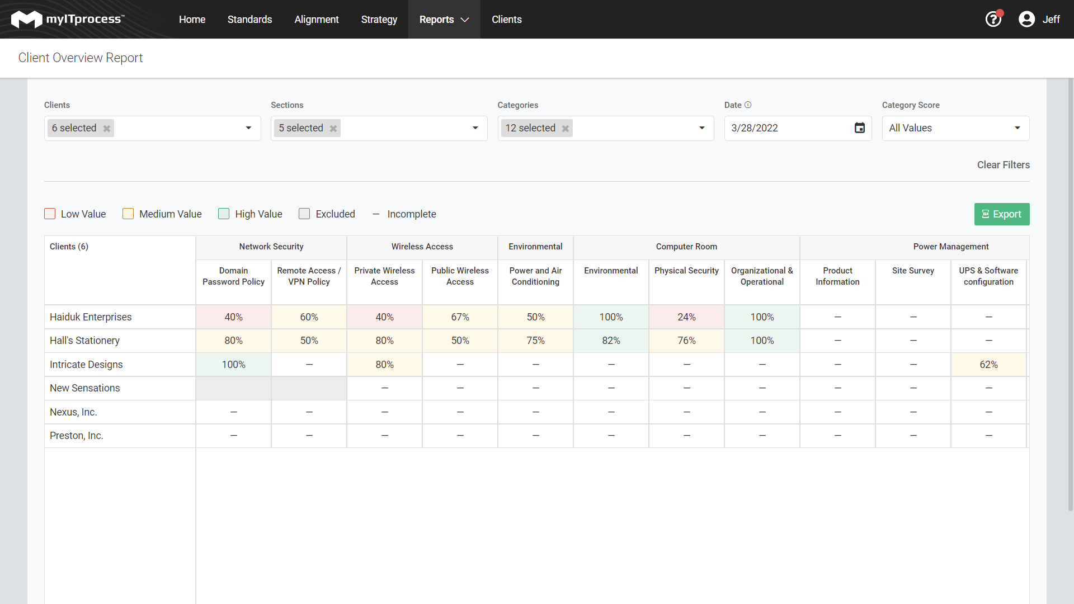This screenshot has height=604, width=1074.
Task: Click Hall's Stationery 76% Physical Security cell
Action: click(686, 341)
